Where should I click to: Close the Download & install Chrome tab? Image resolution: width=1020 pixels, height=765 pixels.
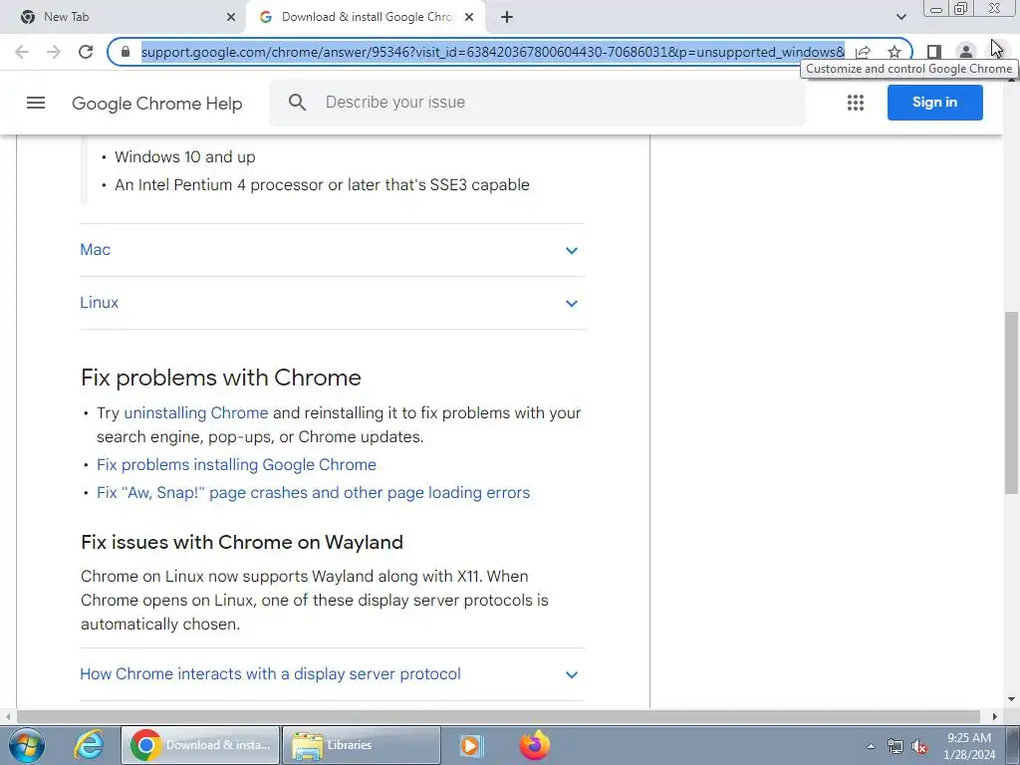tap(469, 17)
